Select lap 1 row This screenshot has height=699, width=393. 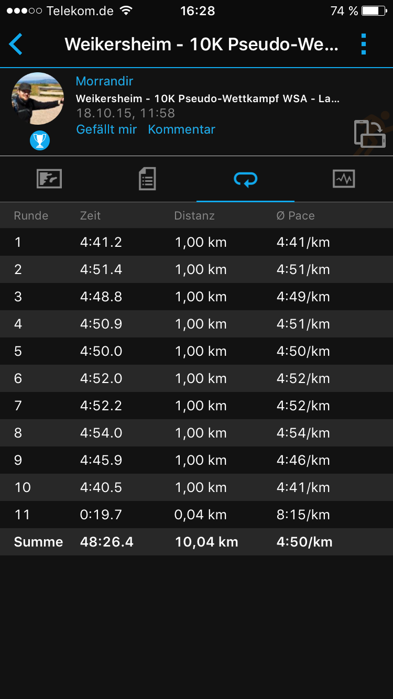196,242
